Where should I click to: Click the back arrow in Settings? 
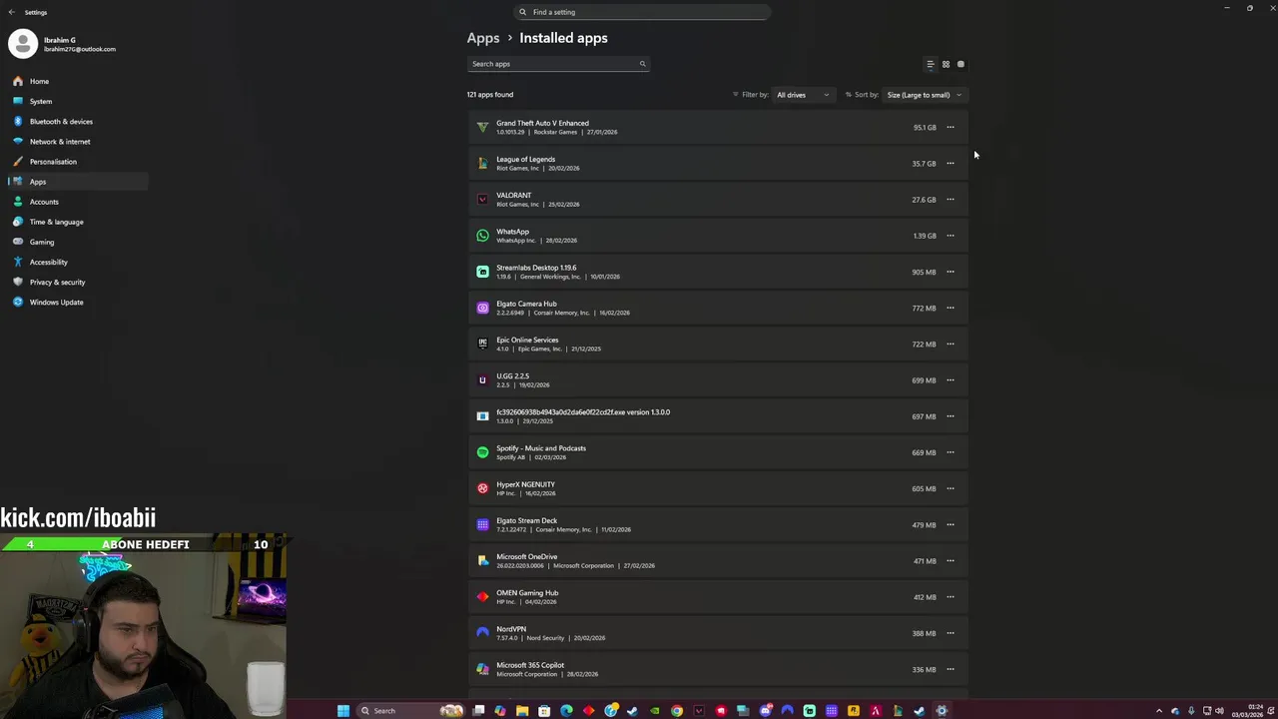[11, 12]
